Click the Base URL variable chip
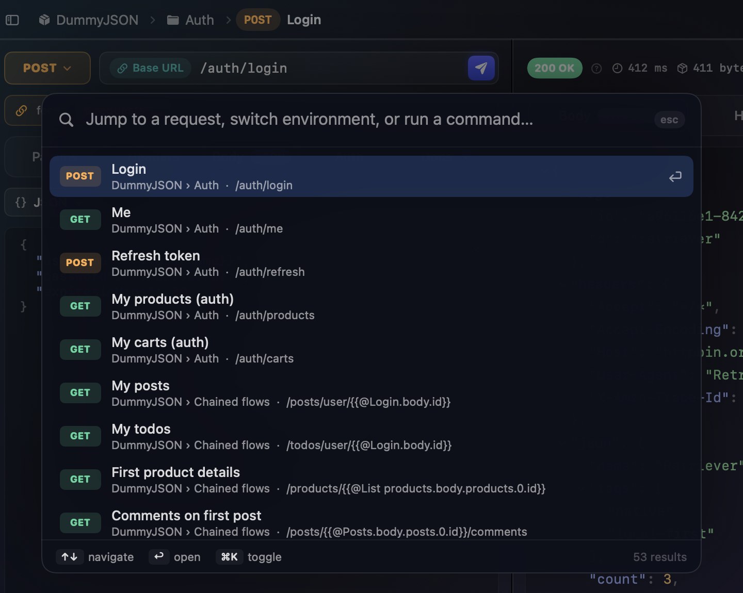The width and height of the screenshot is (743, 593). pos(151,68)
